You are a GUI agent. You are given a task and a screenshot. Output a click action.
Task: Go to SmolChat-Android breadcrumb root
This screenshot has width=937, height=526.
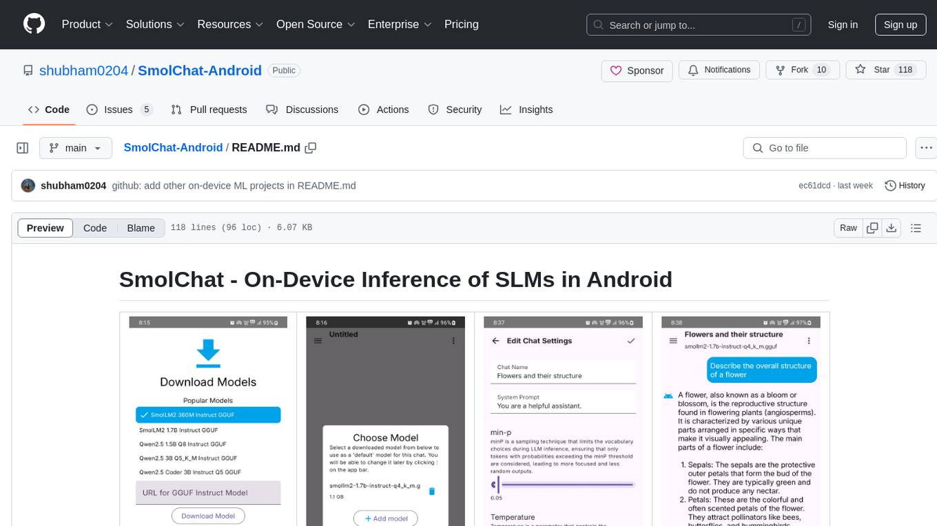coord(173,147)
